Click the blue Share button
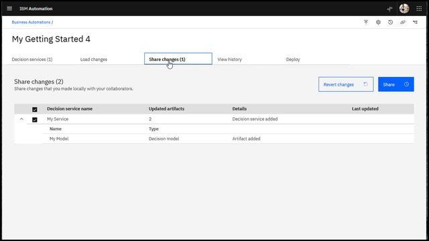Viewport: 429px width, 241px height. tap(396, 84)
